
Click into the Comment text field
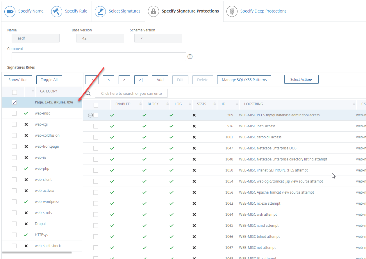(x=99, y=57)
